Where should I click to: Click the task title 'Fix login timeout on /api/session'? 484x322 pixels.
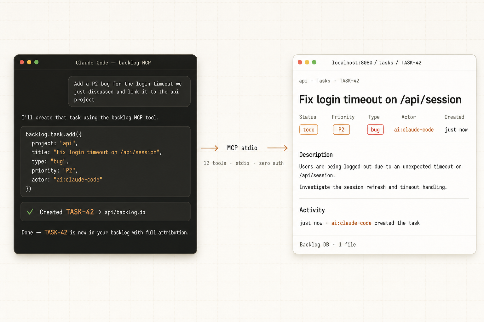tap(380, 100)
